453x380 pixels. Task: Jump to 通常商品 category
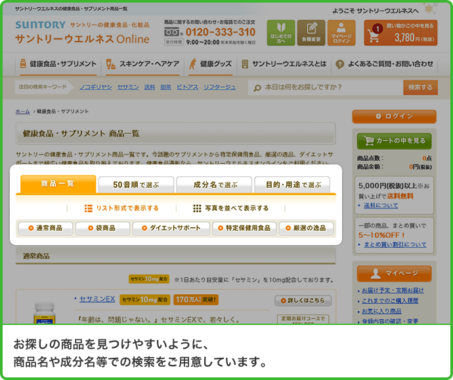tap(45, 228)
